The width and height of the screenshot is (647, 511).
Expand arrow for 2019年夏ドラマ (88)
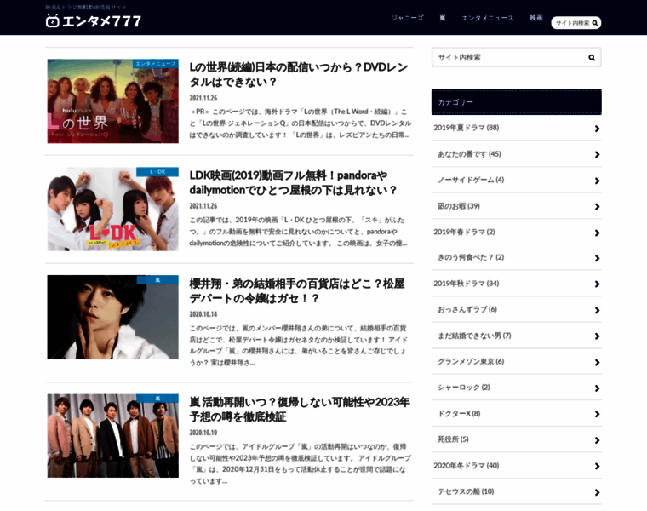597,129
